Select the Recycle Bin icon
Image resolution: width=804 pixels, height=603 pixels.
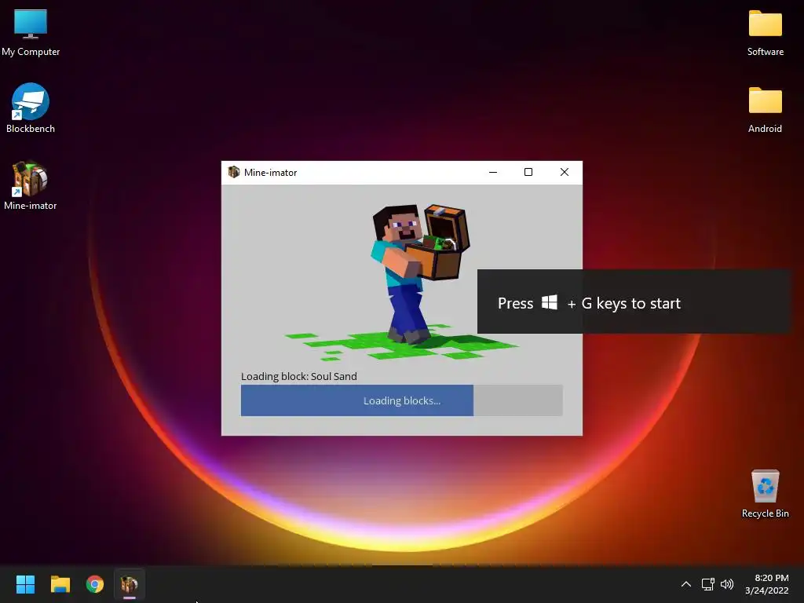click(765, 493)
